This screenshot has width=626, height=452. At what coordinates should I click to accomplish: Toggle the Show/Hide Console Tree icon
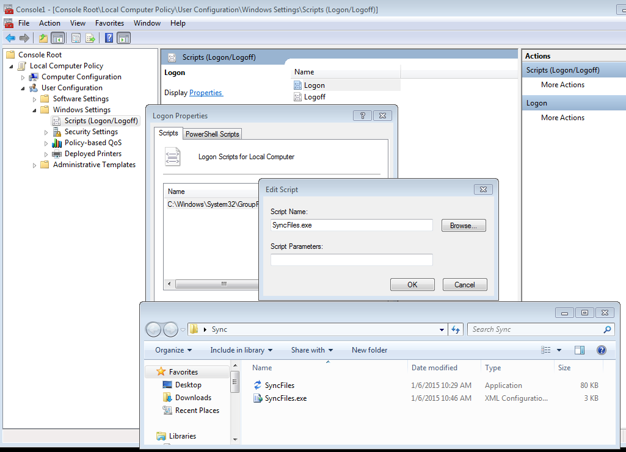58,38
